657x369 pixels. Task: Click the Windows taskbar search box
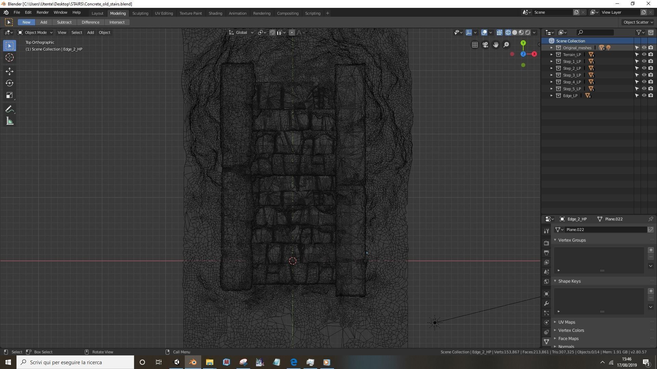pos(75,362)
